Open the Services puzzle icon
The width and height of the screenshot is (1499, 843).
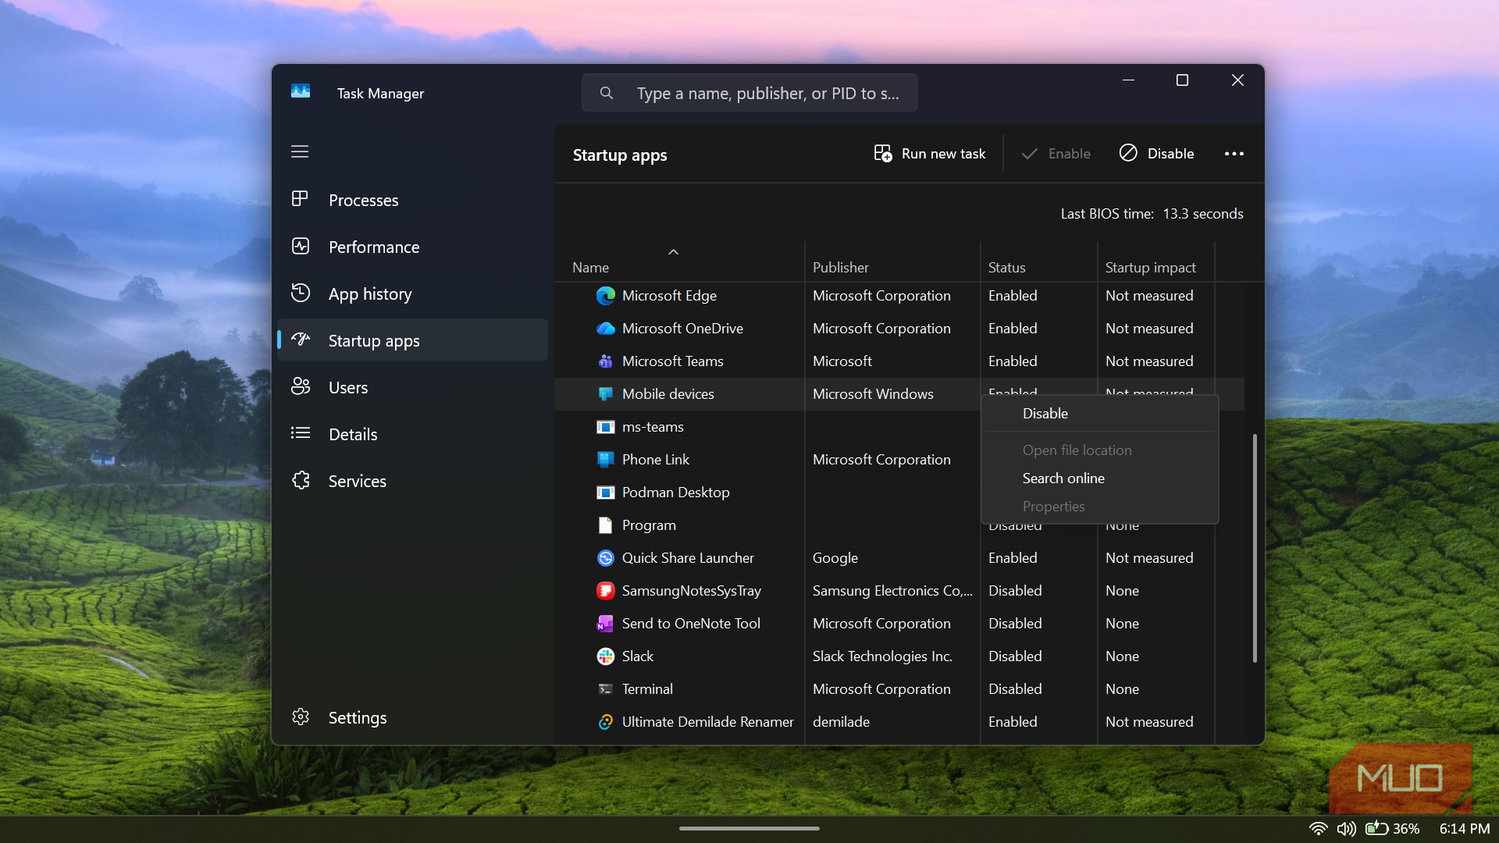pos(300,480)
